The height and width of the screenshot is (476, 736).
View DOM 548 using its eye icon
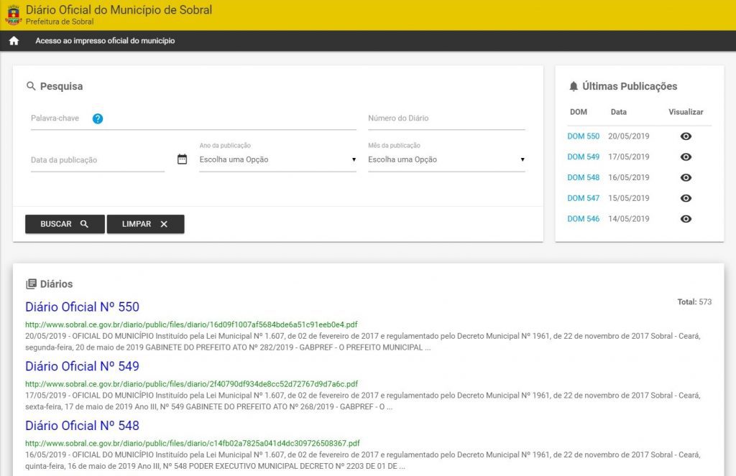(686, 177)
